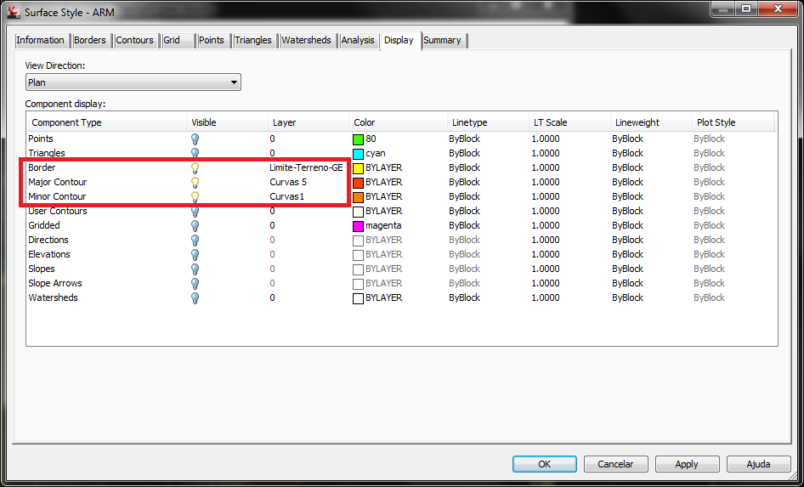Image resolution: width=804 pixels, height=487 pixels.
Task: Click the LT Scale 1.0000 cell for Border
Action: click(x=546, y=167)
